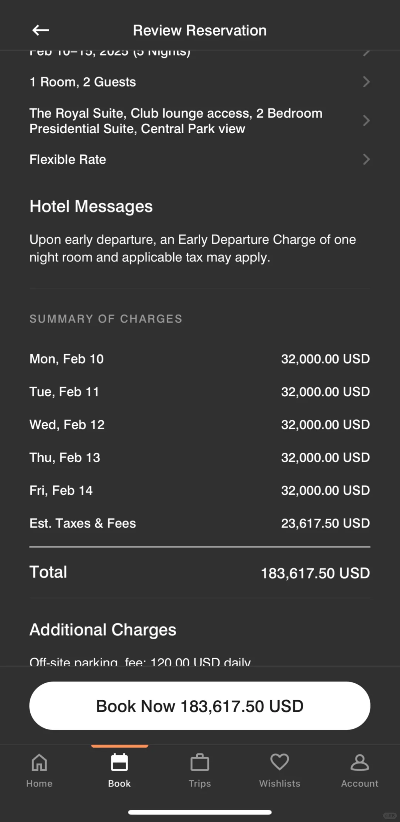
Task: Open the Account person icon
Action: coord(360,763)
